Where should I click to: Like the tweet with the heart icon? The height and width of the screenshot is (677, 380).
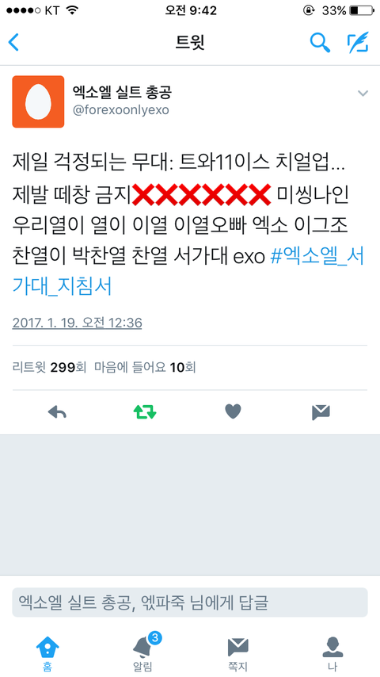click(233, 412)
